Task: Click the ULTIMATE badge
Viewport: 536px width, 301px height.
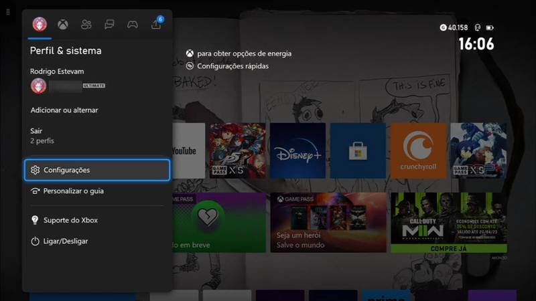Action: tap(94, 86)
